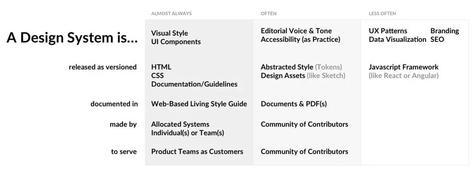Image resolution: width=475 pixels, height=173 pixels.
Task: Click Abstracted Style (Tokens) text
Action: [x=302, y=67]
